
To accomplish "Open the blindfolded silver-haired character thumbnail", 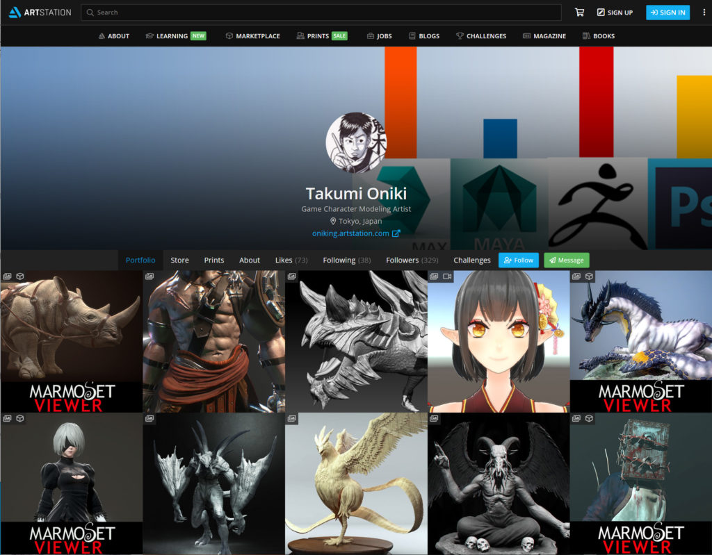I will [72, 483].
